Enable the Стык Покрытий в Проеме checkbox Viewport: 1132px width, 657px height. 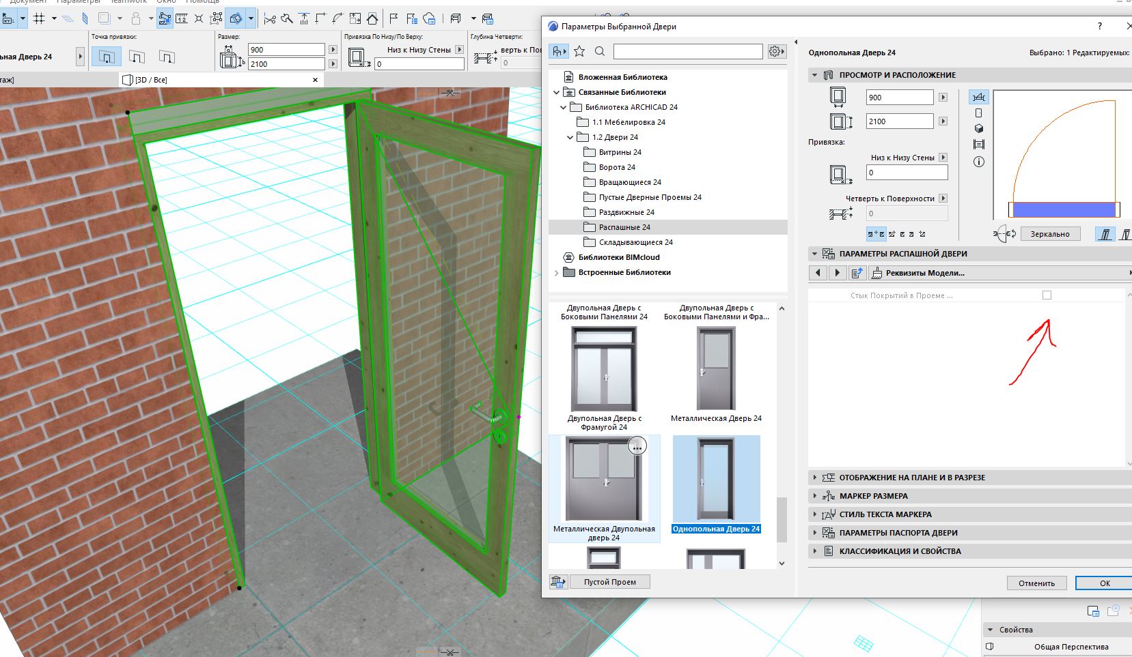[1047, 295]
